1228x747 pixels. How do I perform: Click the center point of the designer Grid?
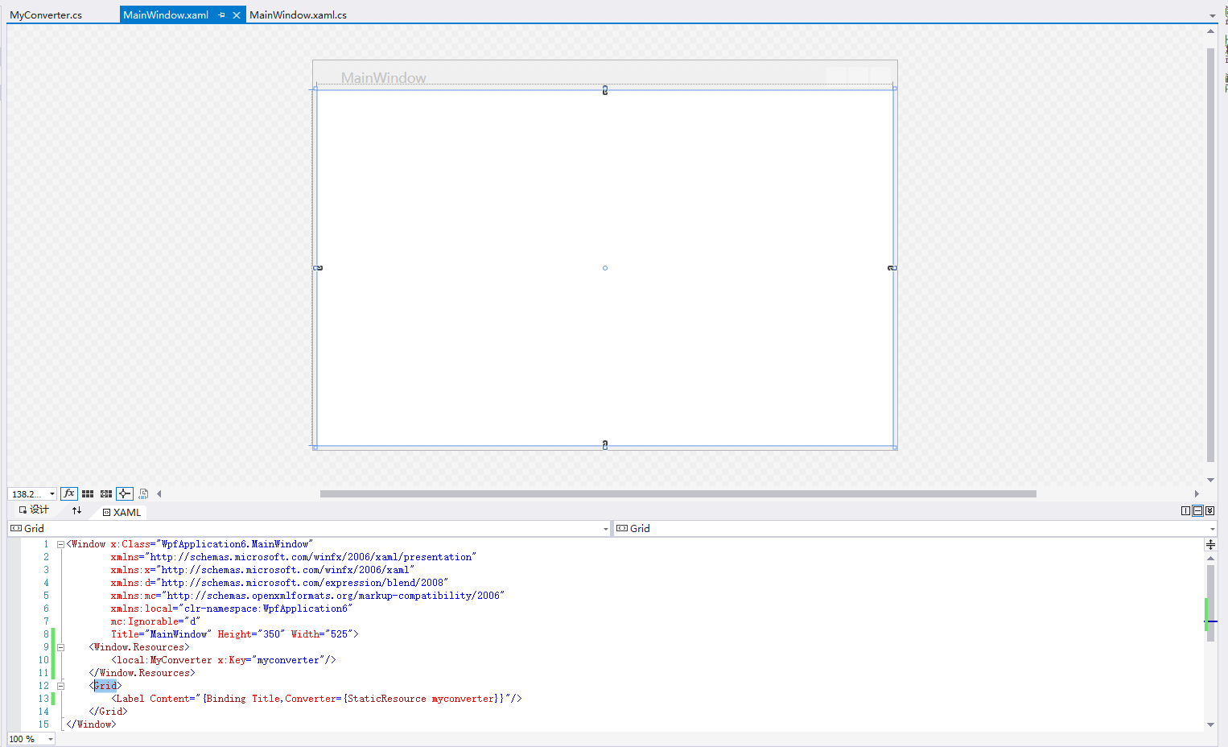click(x=605, y=268)
